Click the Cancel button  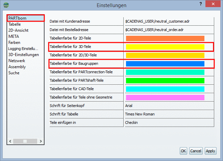pyautogui.click(x=196, y=151)
